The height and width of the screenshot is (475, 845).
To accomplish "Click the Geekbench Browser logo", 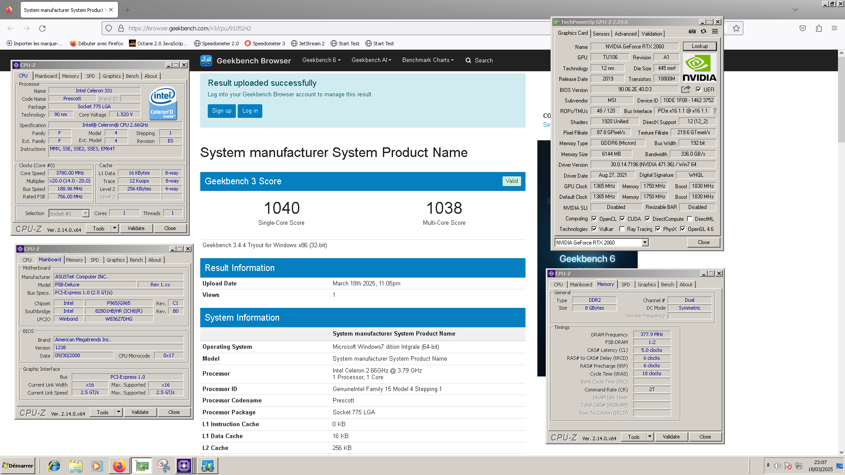I will point(246,61).
